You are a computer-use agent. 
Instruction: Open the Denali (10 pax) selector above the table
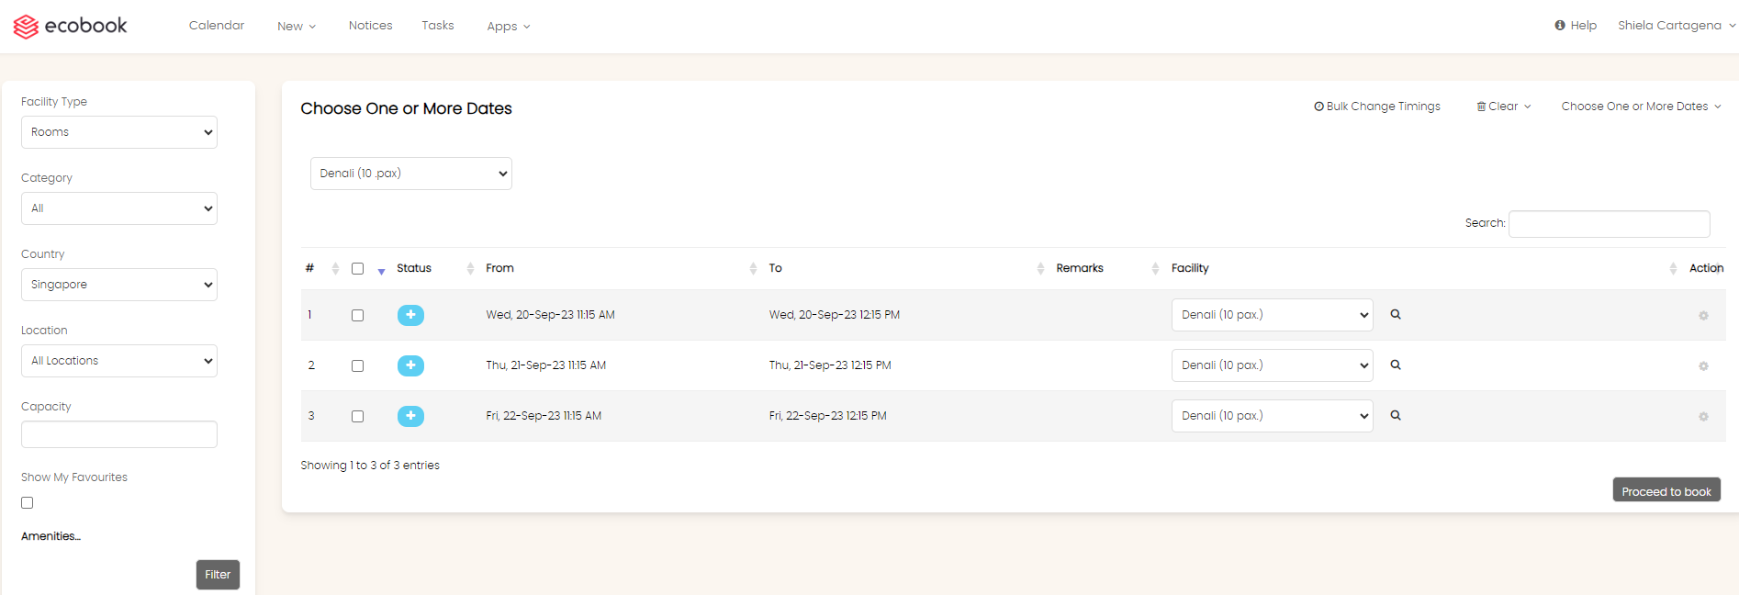tap(411, 174)
